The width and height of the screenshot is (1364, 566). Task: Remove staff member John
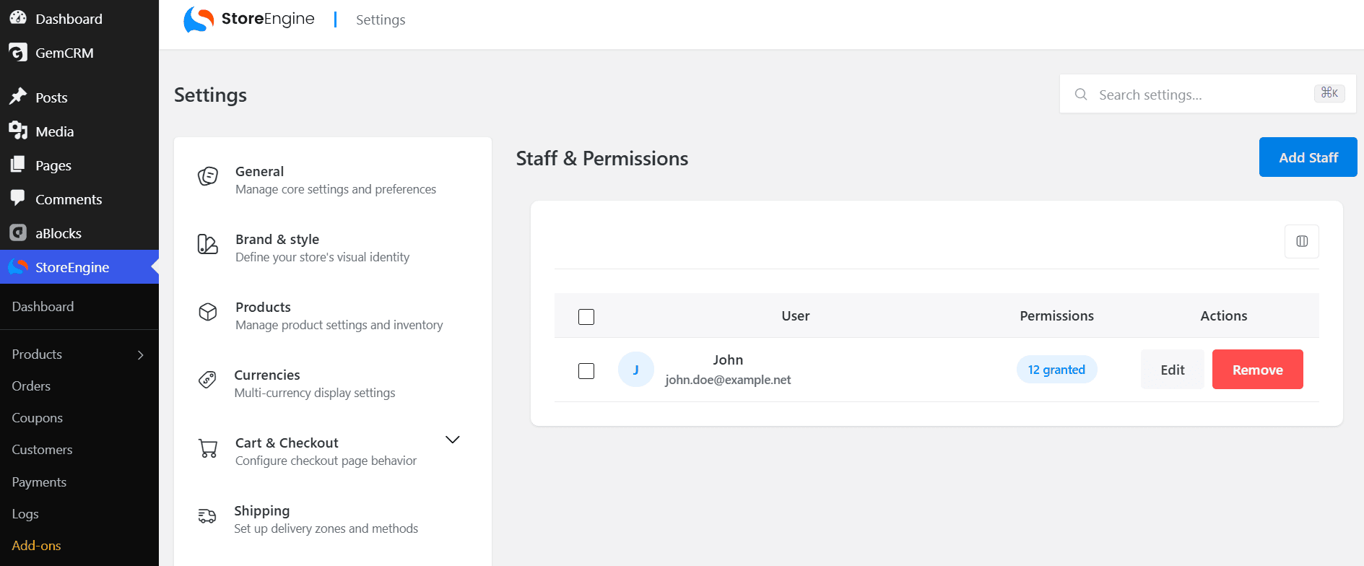[1257, 370]
